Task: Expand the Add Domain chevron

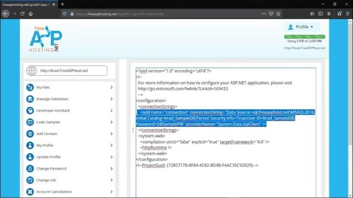Action: pos(111,134)
